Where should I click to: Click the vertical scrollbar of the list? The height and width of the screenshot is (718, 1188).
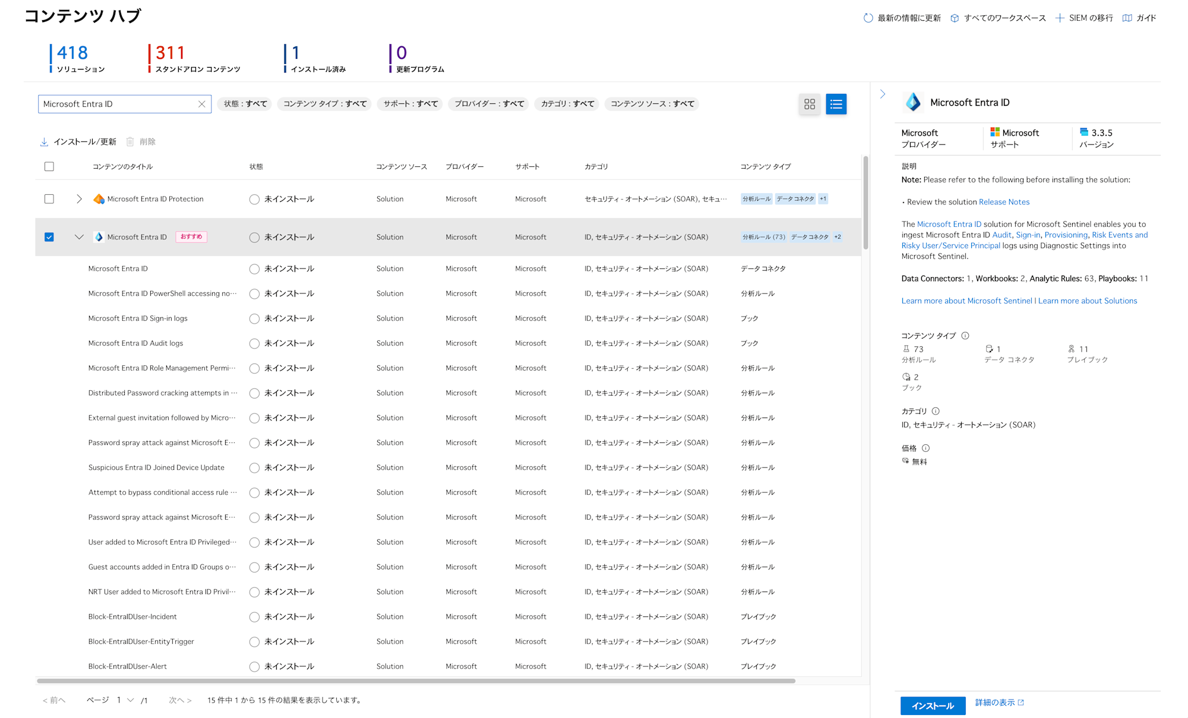click(x=865, y=203)
